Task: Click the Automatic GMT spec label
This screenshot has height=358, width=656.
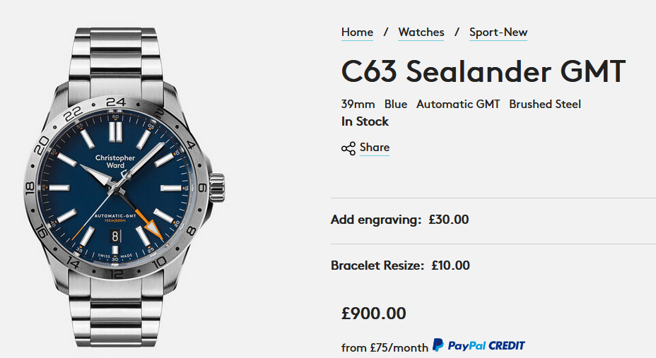Action: 458,104
